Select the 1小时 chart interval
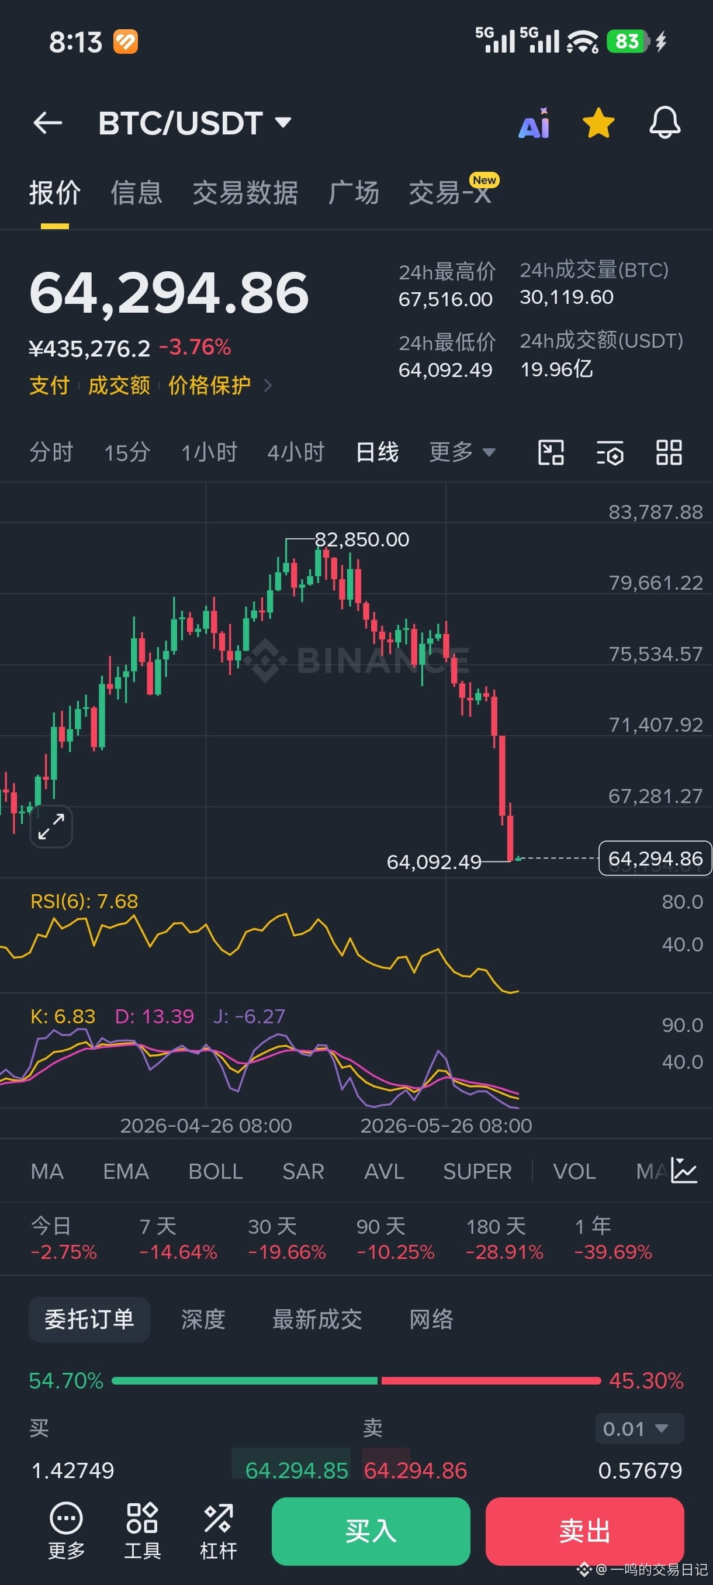This screenshot has height=1585, width=713. [209, 452]
